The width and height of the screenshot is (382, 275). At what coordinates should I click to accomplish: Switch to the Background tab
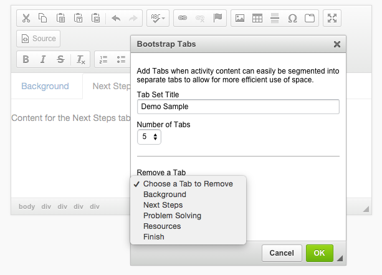pyautogui.click(x=45, y=86)
